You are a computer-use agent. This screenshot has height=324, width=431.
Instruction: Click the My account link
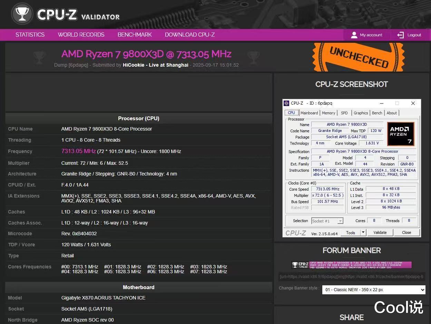pos(371,35)
